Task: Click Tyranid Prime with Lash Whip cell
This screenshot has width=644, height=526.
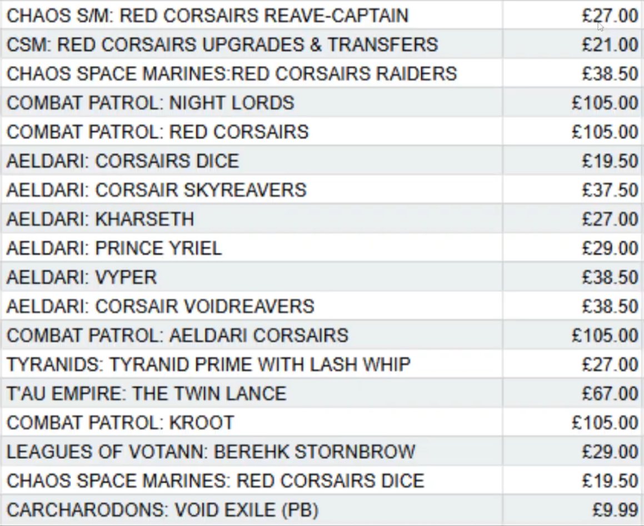Action: pyautogui.click(x=209, y=364)
